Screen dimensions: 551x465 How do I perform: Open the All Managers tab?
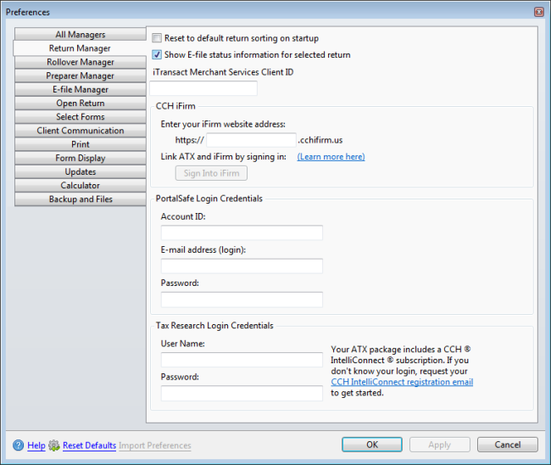[81, 35]
